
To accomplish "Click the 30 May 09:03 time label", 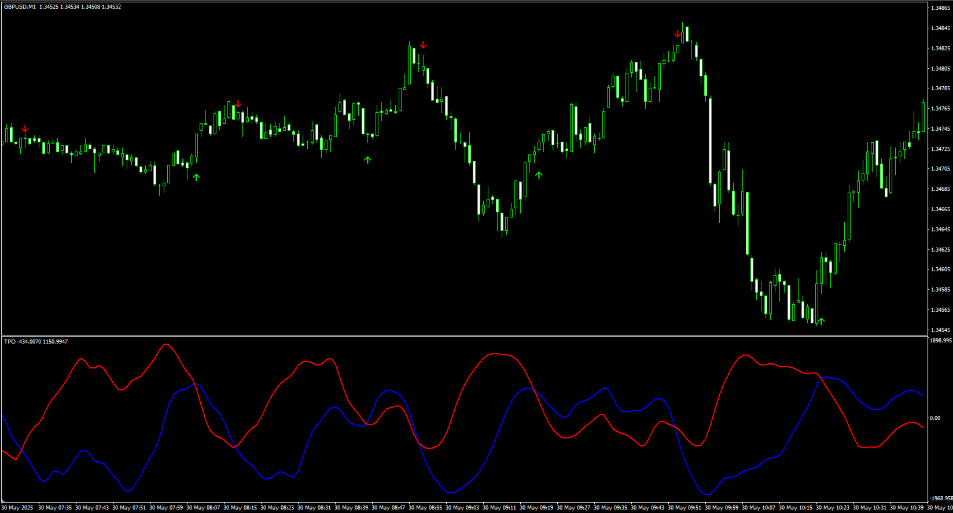I will (x=462, y=508).
